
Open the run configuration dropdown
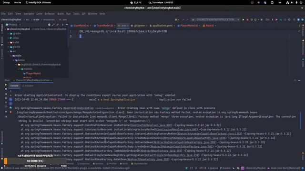coord(215,19)
